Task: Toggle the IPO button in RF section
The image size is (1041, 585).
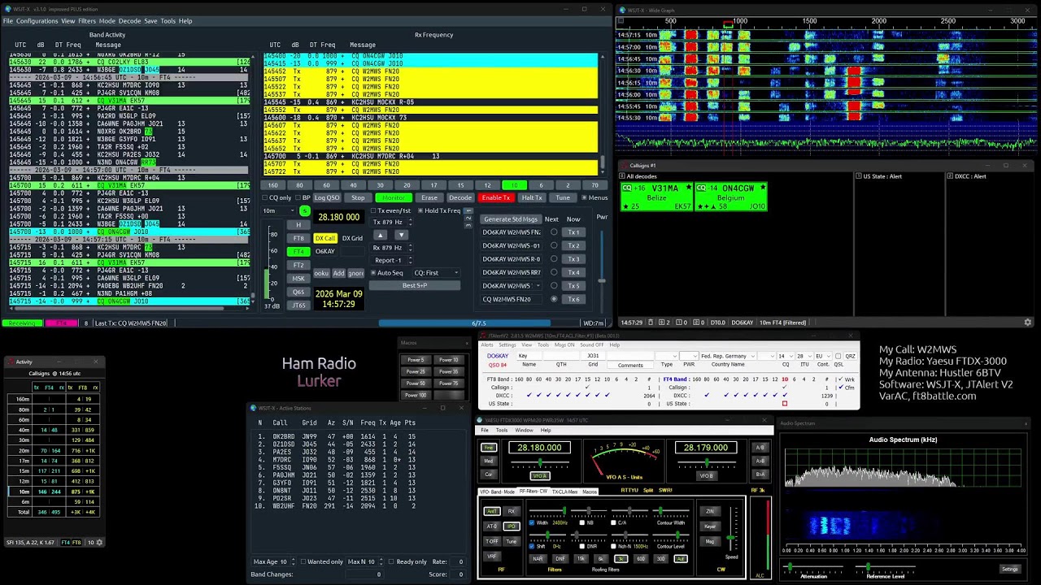Action: point(512,526)
